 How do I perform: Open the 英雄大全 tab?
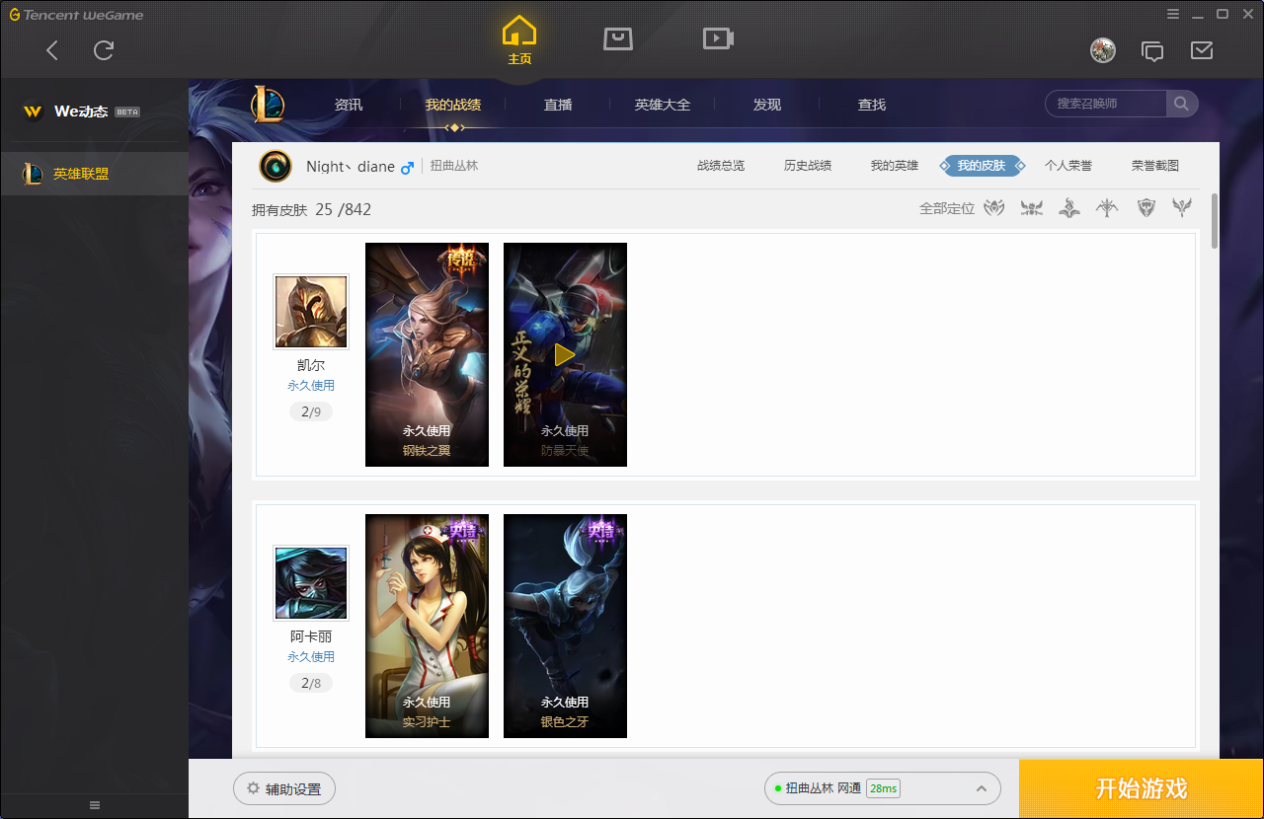click(663, 105)
